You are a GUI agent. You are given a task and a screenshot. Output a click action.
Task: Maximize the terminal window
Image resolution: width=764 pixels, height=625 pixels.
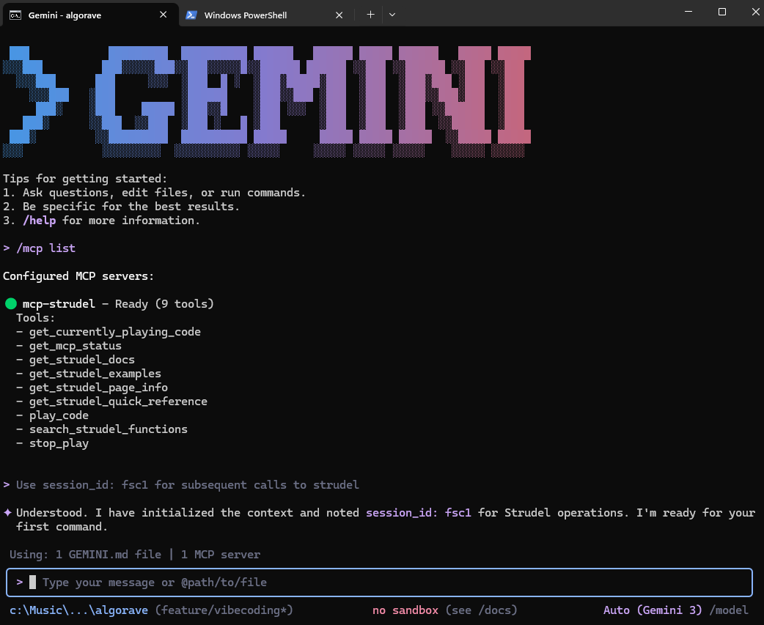722,12
